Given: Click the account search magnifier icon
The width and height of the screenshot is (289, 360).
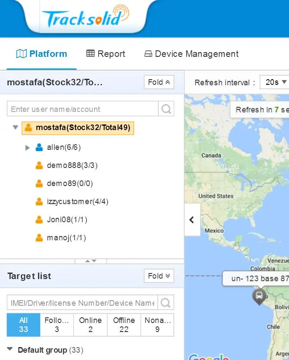Looking at the screenshot, I should point(166,109).
